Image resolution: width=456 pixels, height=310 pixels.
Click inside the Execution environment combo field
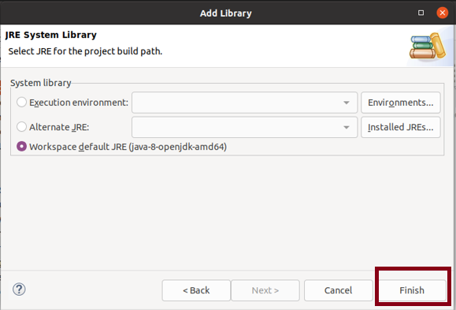[x=245, y=103]
